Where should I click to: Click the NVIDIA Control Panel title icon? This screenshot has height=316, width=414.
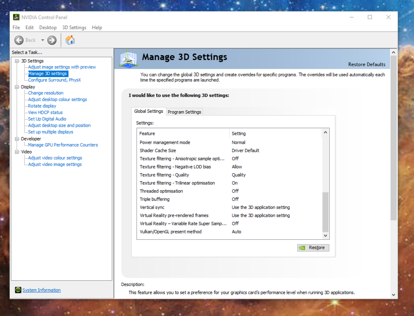click(x=16, y=17)
